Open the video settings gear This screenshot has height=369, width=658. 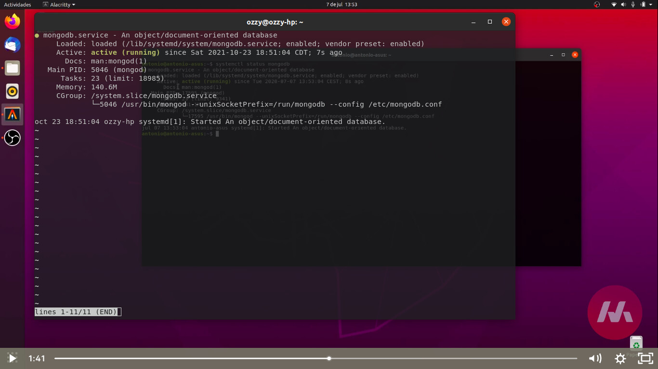[620, 358]
